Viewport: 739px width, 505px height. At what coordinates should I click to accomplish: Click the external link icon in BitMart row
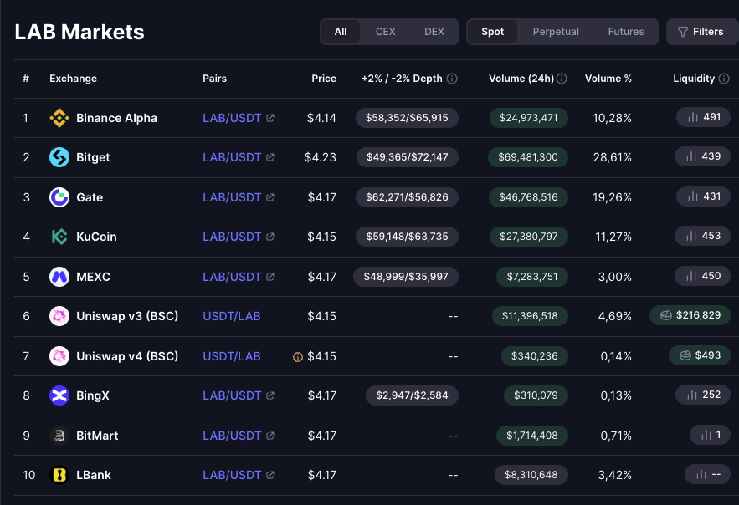[270, 436]
